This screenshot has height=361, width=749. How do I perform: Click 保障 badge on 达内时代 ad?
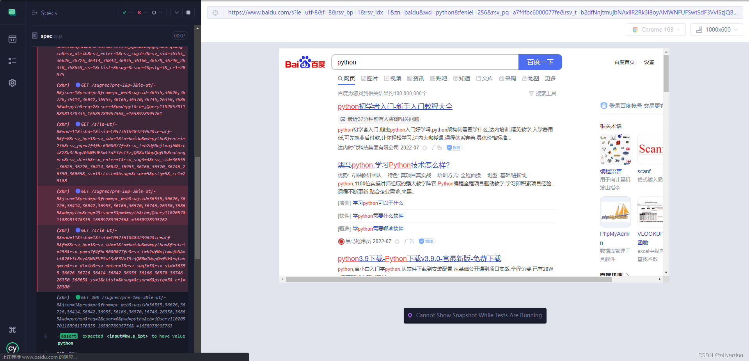[x=454, y=148]
